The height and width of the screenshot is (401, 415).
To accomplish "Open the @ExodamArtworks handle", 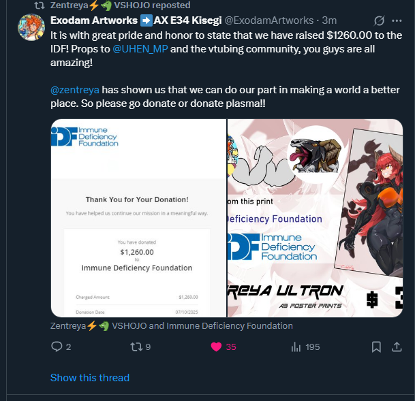I will pyautogui.click(x=269, y=20).
